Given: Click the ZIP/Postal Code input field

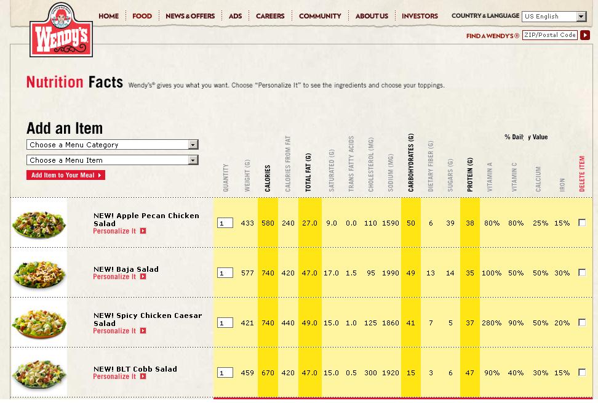Looking at the screenshot, I should pos(549,35).
